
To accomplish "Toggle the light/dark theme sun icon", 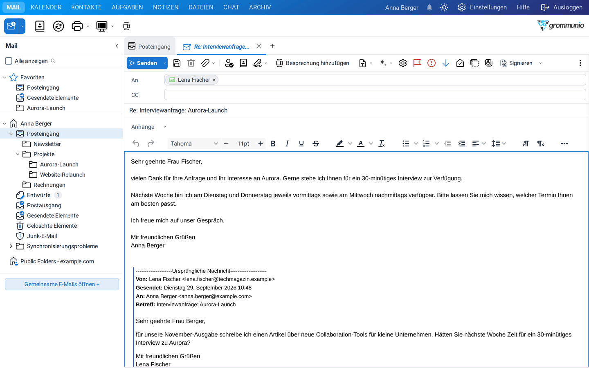I will 444,7.
